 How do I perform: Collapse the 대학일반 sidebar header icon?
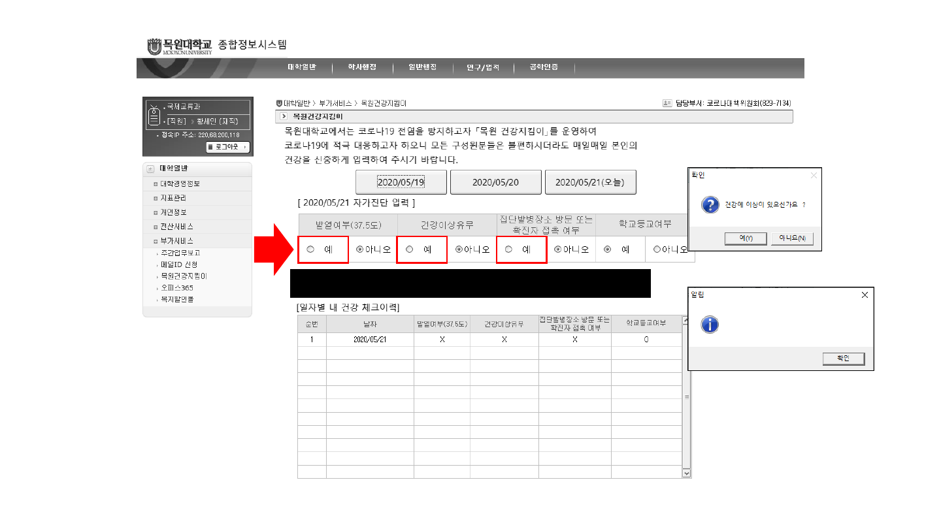150,168
